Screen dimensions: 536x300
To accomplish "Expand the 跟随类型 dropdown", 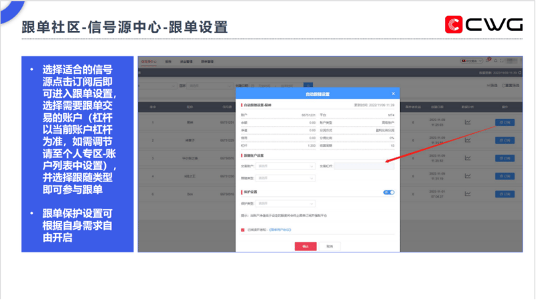I will (285, 178).
